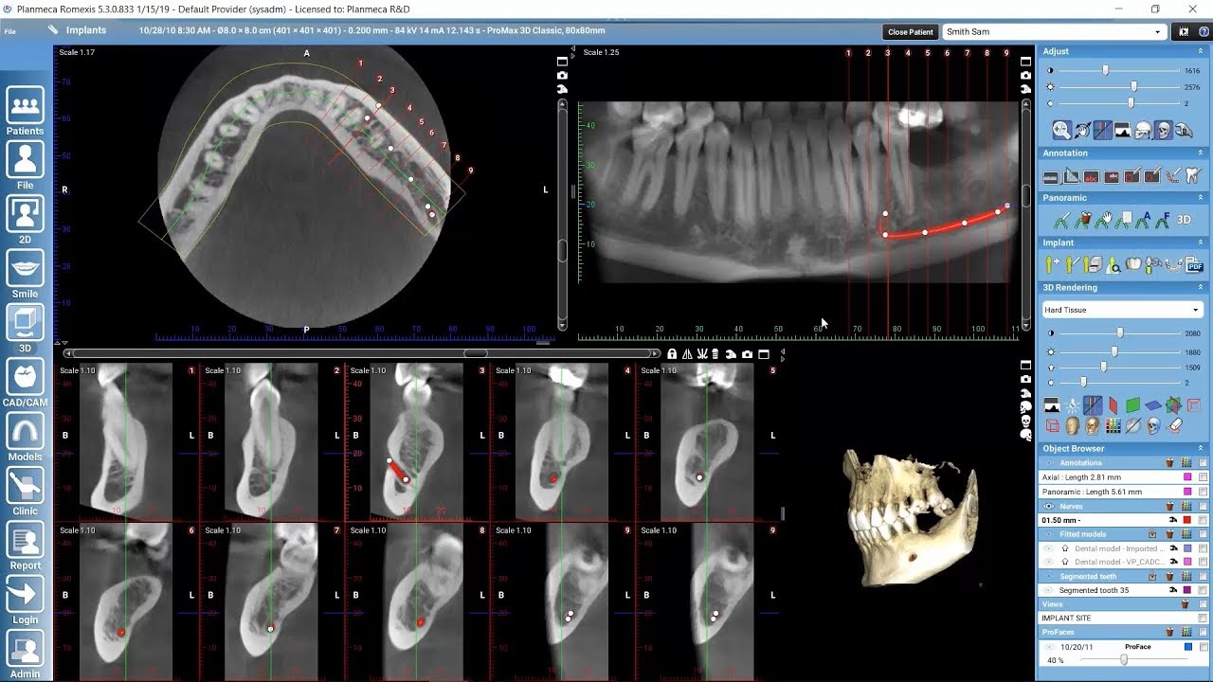This screenshot has width=1213, height=682.
Task: Check the Panoramic Length 5.61 mm checkbox
Action: pos(1203,492)
